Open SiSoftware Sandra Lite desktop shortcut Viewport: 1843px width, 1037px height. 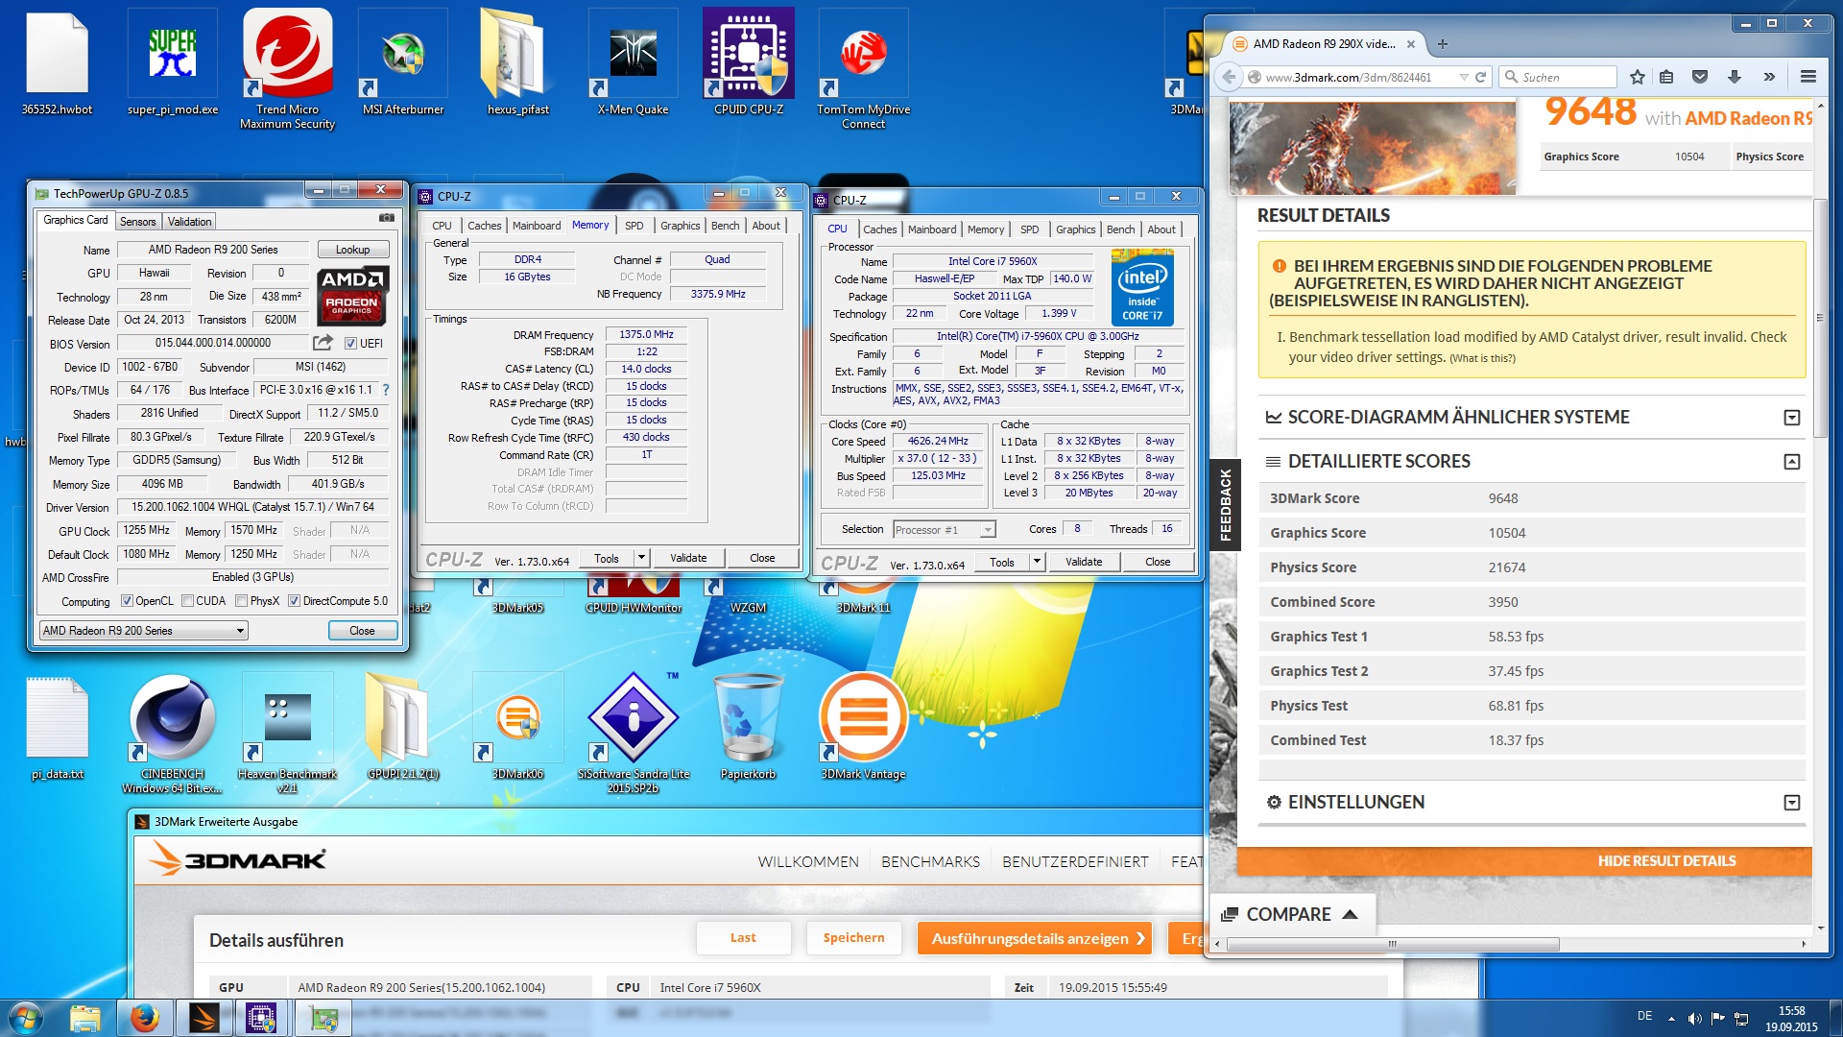point(634,734)
